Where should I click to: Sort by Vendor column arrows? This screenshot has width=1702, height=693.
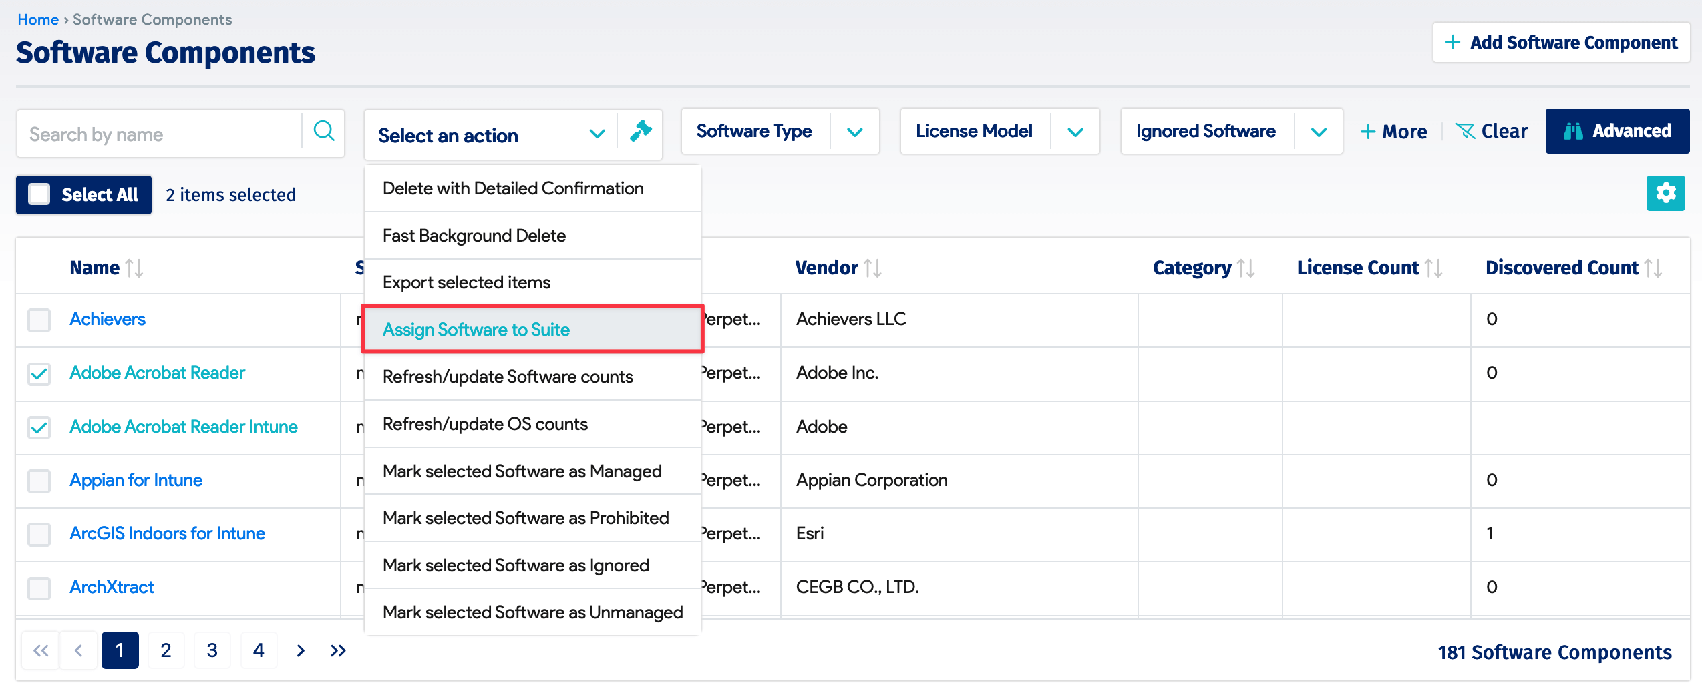point(872,268)
